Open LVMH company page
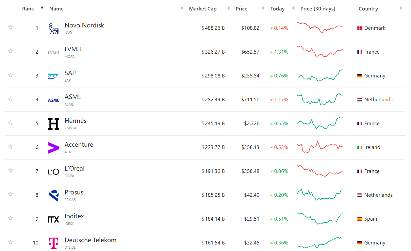This screenshot has width=411, height=251. point(73,49)
